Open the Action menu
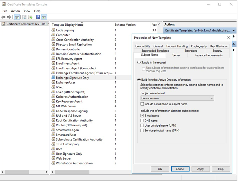 click(x=15, y=11)
